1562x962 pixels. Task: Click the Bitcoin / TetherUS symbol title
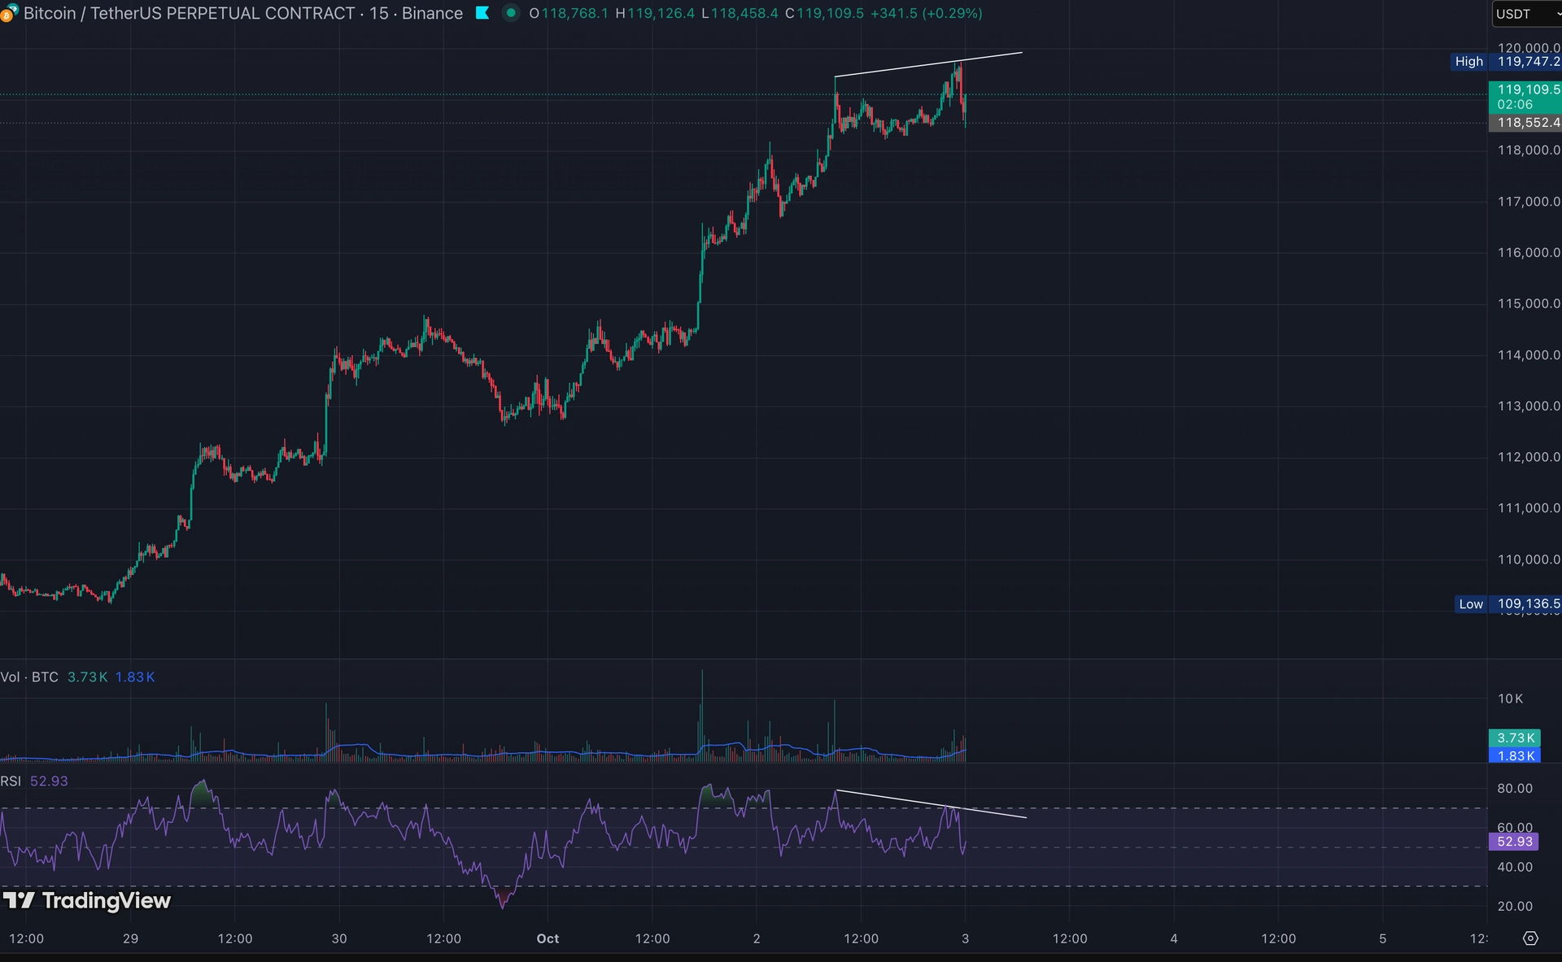(189, 13)
